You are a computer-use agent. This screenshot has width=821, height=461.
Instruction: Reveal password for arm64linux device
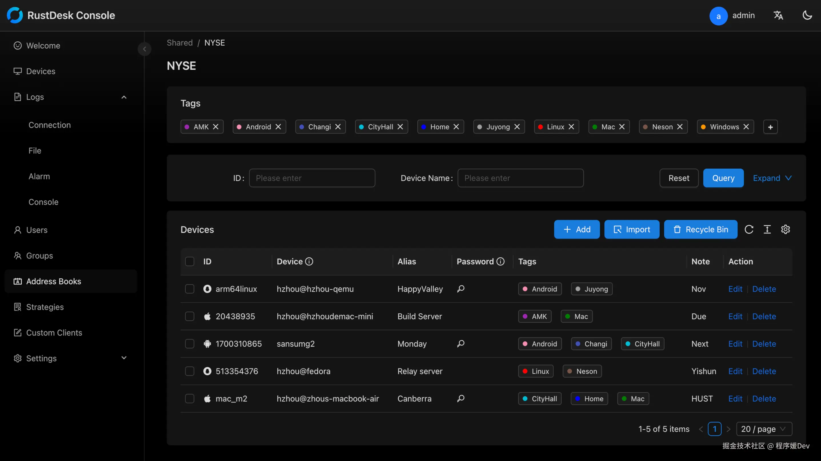[460, 289]
